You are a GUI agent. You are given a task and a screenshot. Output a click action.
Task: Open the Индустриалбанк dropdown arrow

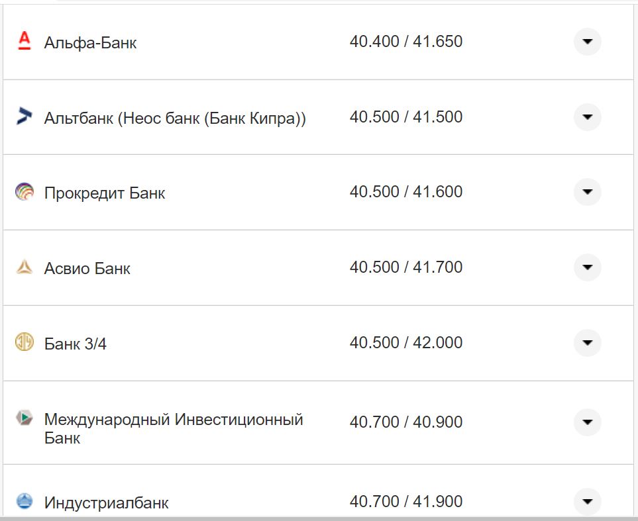coord(587,501)
